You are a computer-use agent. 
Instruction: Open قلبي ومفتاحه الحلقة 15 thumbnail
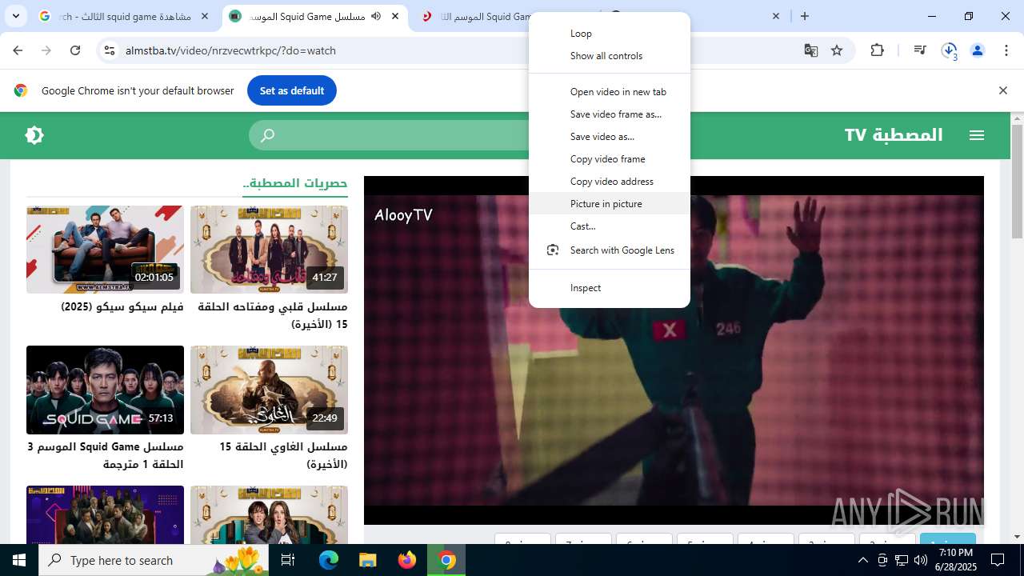tap(269, 250)
